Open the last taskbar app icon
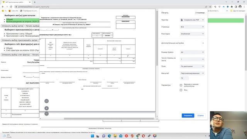Screen dimensions: 247x139 [155, 136]
